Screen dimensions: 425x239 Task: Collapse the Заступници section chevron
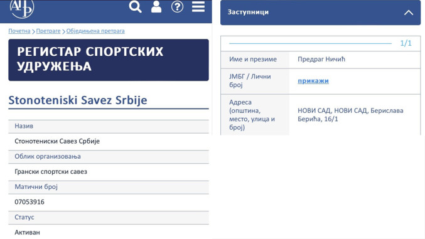point(409,13)
